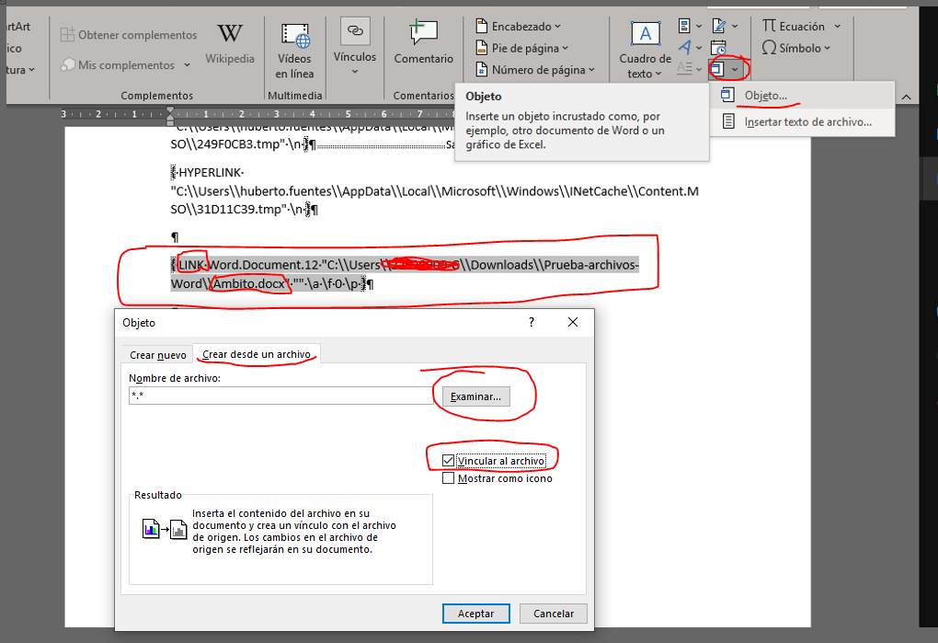Expand Quick Parts dropdown arrow

pos(699,27)
